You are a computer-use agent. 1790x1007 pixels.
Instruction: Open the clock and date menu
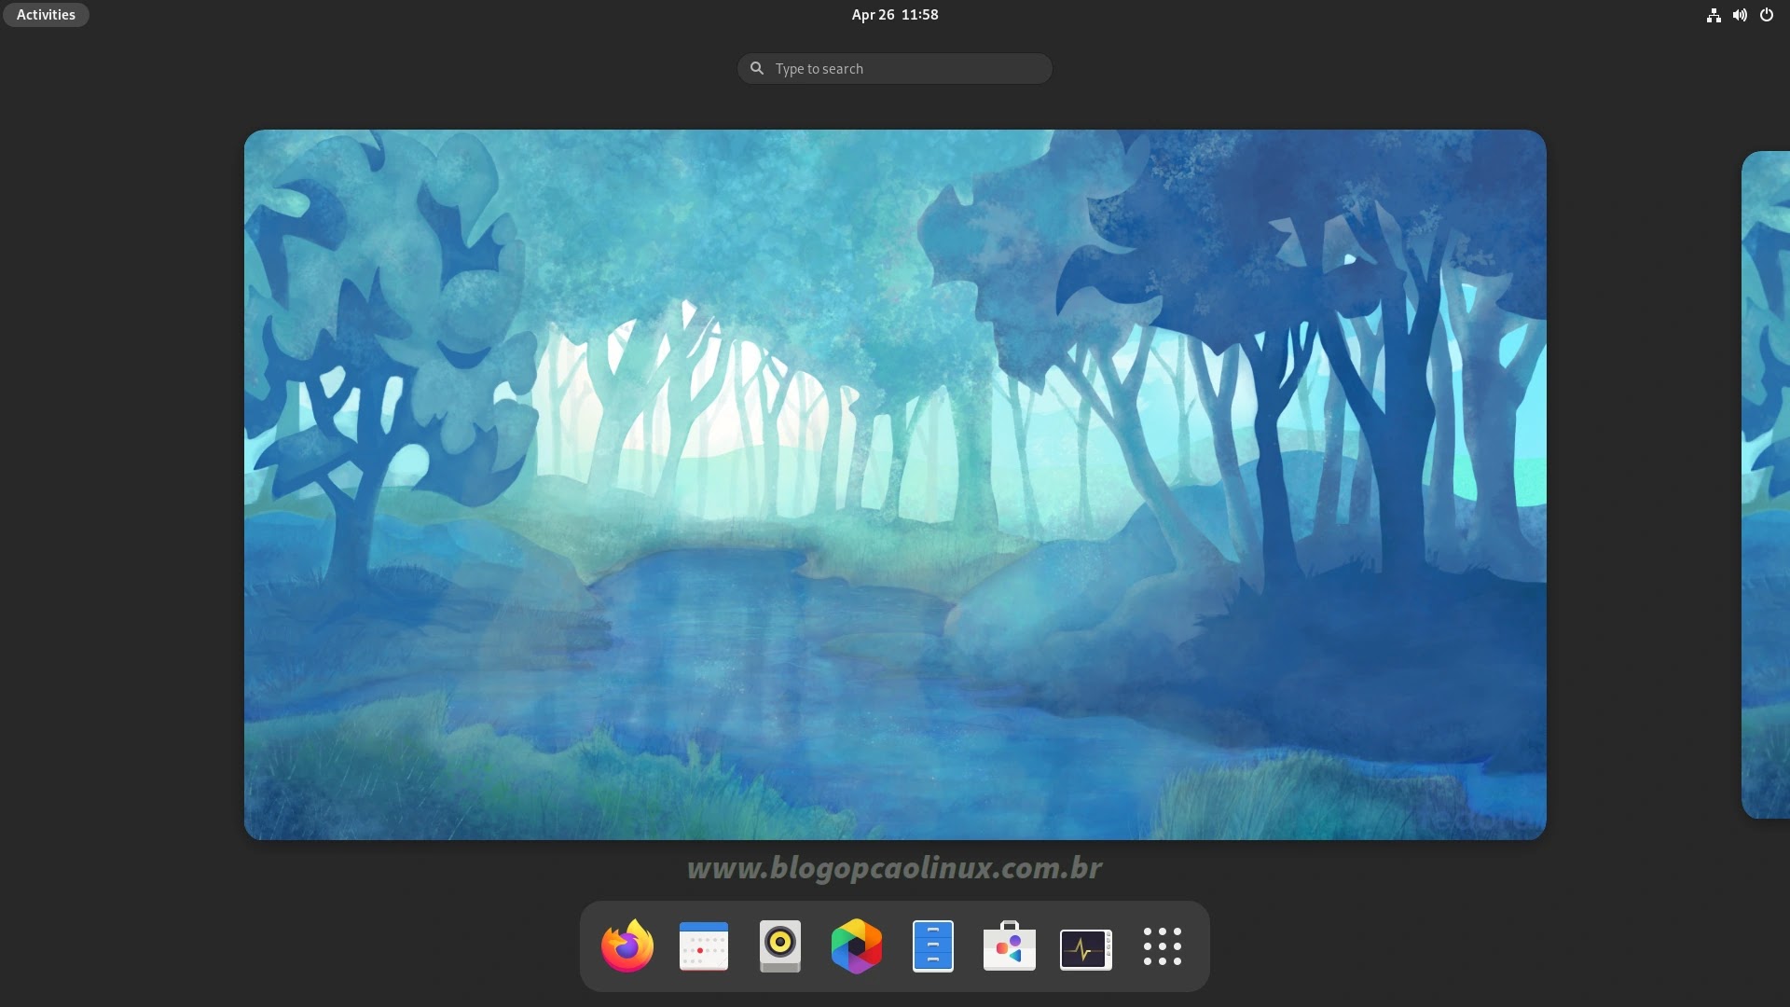tap(895, 15)
